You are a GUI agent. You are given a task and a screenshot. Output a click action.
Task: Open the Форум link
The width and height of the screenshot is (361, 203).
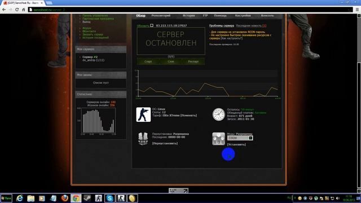87,28
